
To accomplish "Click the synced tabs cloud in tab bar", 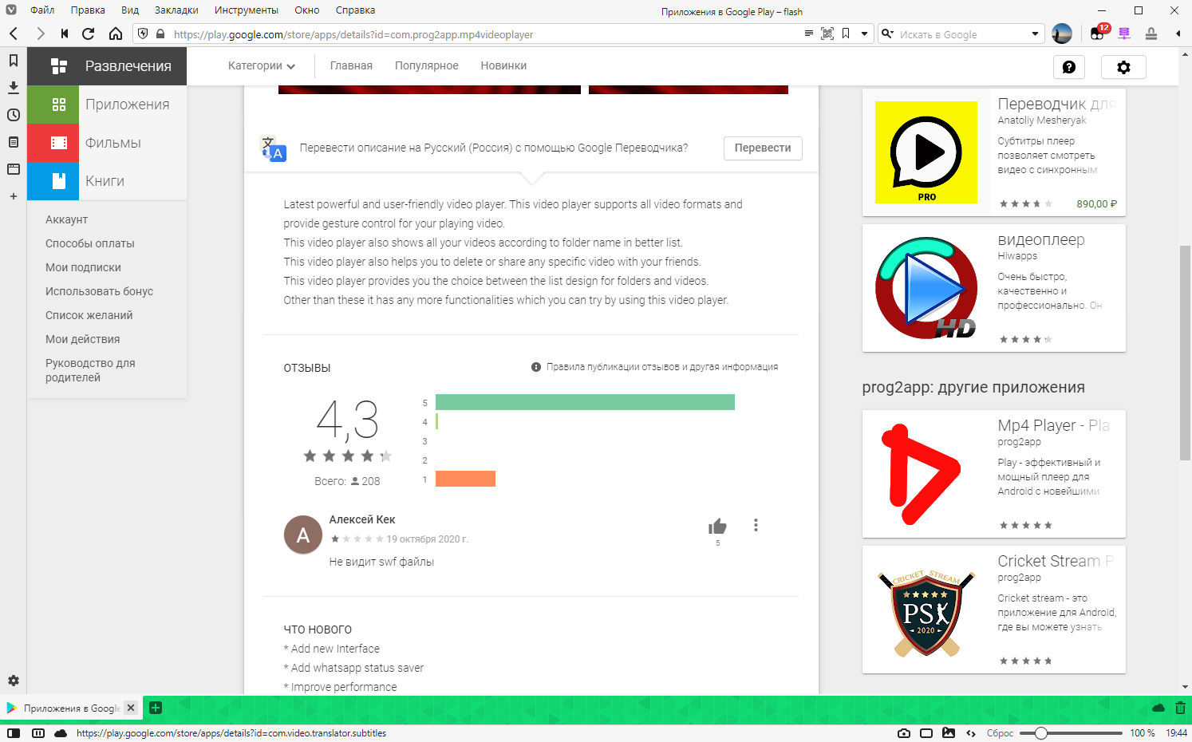I will click(x=1158, y=708).
